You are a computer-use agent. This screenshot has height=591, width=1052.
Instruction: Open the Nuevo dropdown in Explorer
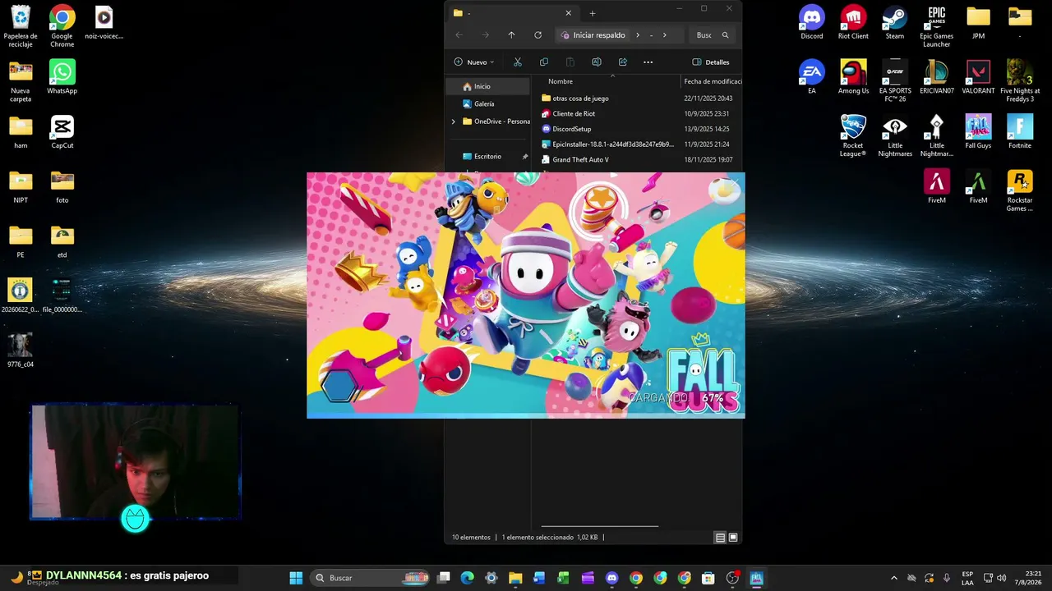474,62
